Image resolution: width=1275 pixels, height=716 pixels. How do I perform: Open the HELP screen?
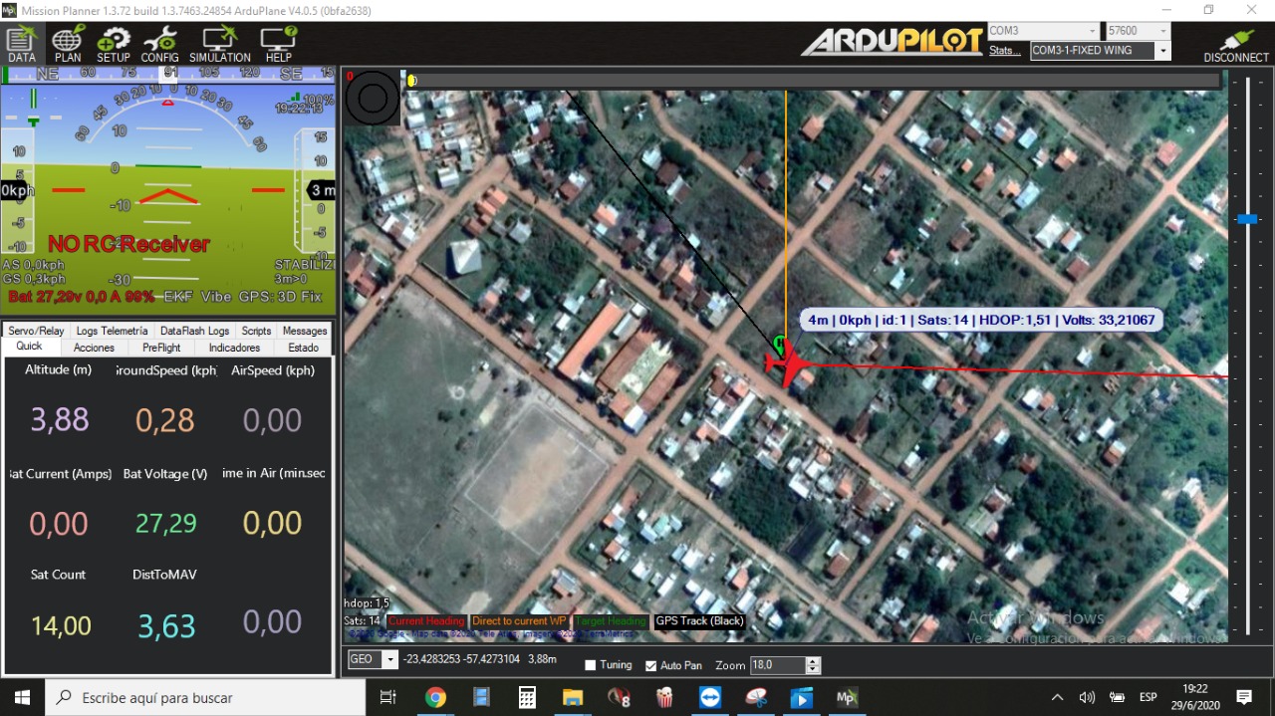pyautogui.click(x=278, y=45)
